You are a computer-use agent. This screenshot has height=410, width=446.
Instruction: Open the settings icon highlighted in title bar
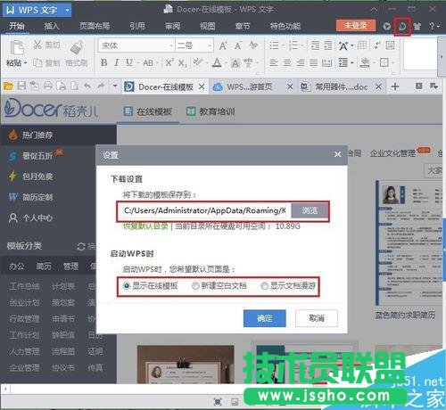point(402,27)
